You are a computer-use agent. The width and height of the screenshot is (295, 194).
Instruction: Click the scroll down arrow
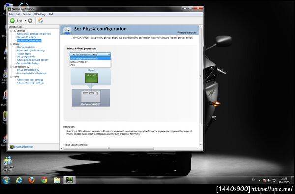tap(201, 145)
